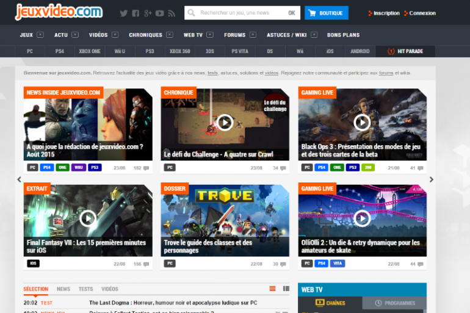Click the iOS tag under Final Fantasy

[34, 264]
